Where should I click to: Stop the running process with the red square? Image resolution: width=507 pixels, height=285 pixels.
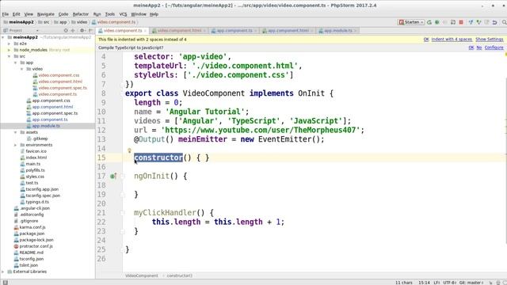pos(461,22)
